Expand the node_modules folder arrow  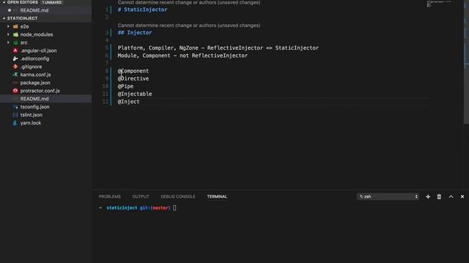click(8, 34)
